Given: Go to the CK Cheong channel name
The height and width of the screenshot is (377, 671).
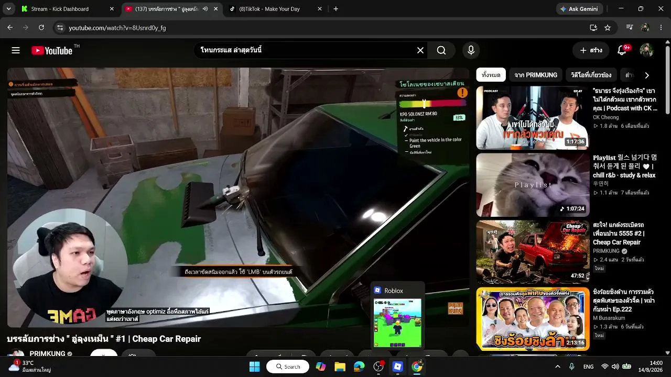Looking at the screenshot, I should click(x=605, y=117).
